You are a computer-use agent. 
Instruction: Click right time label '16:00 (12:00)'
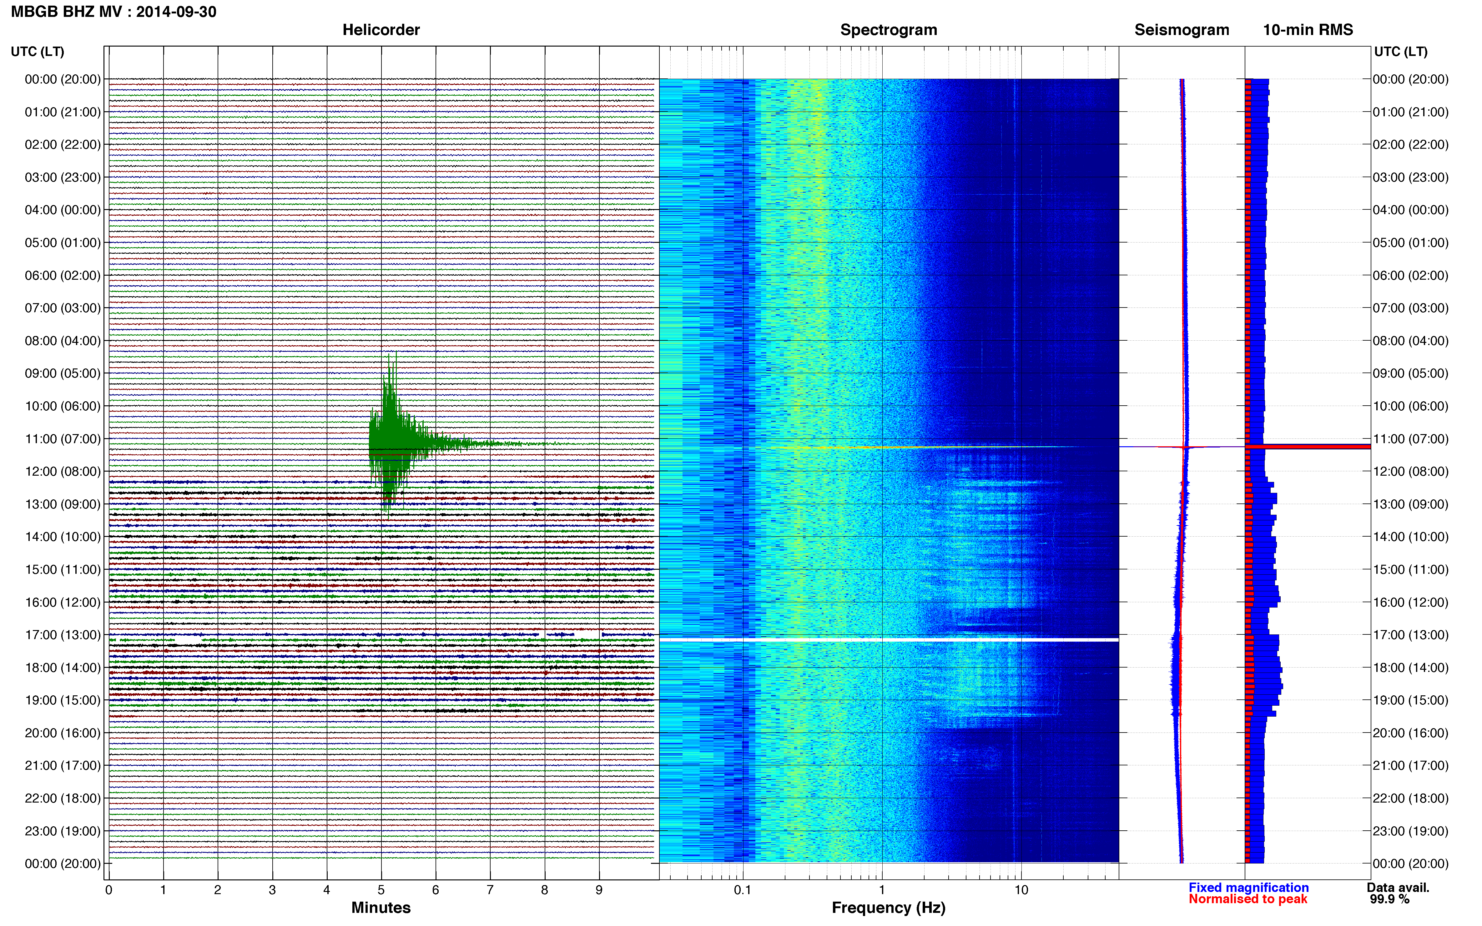click(x=1411, y=602)
